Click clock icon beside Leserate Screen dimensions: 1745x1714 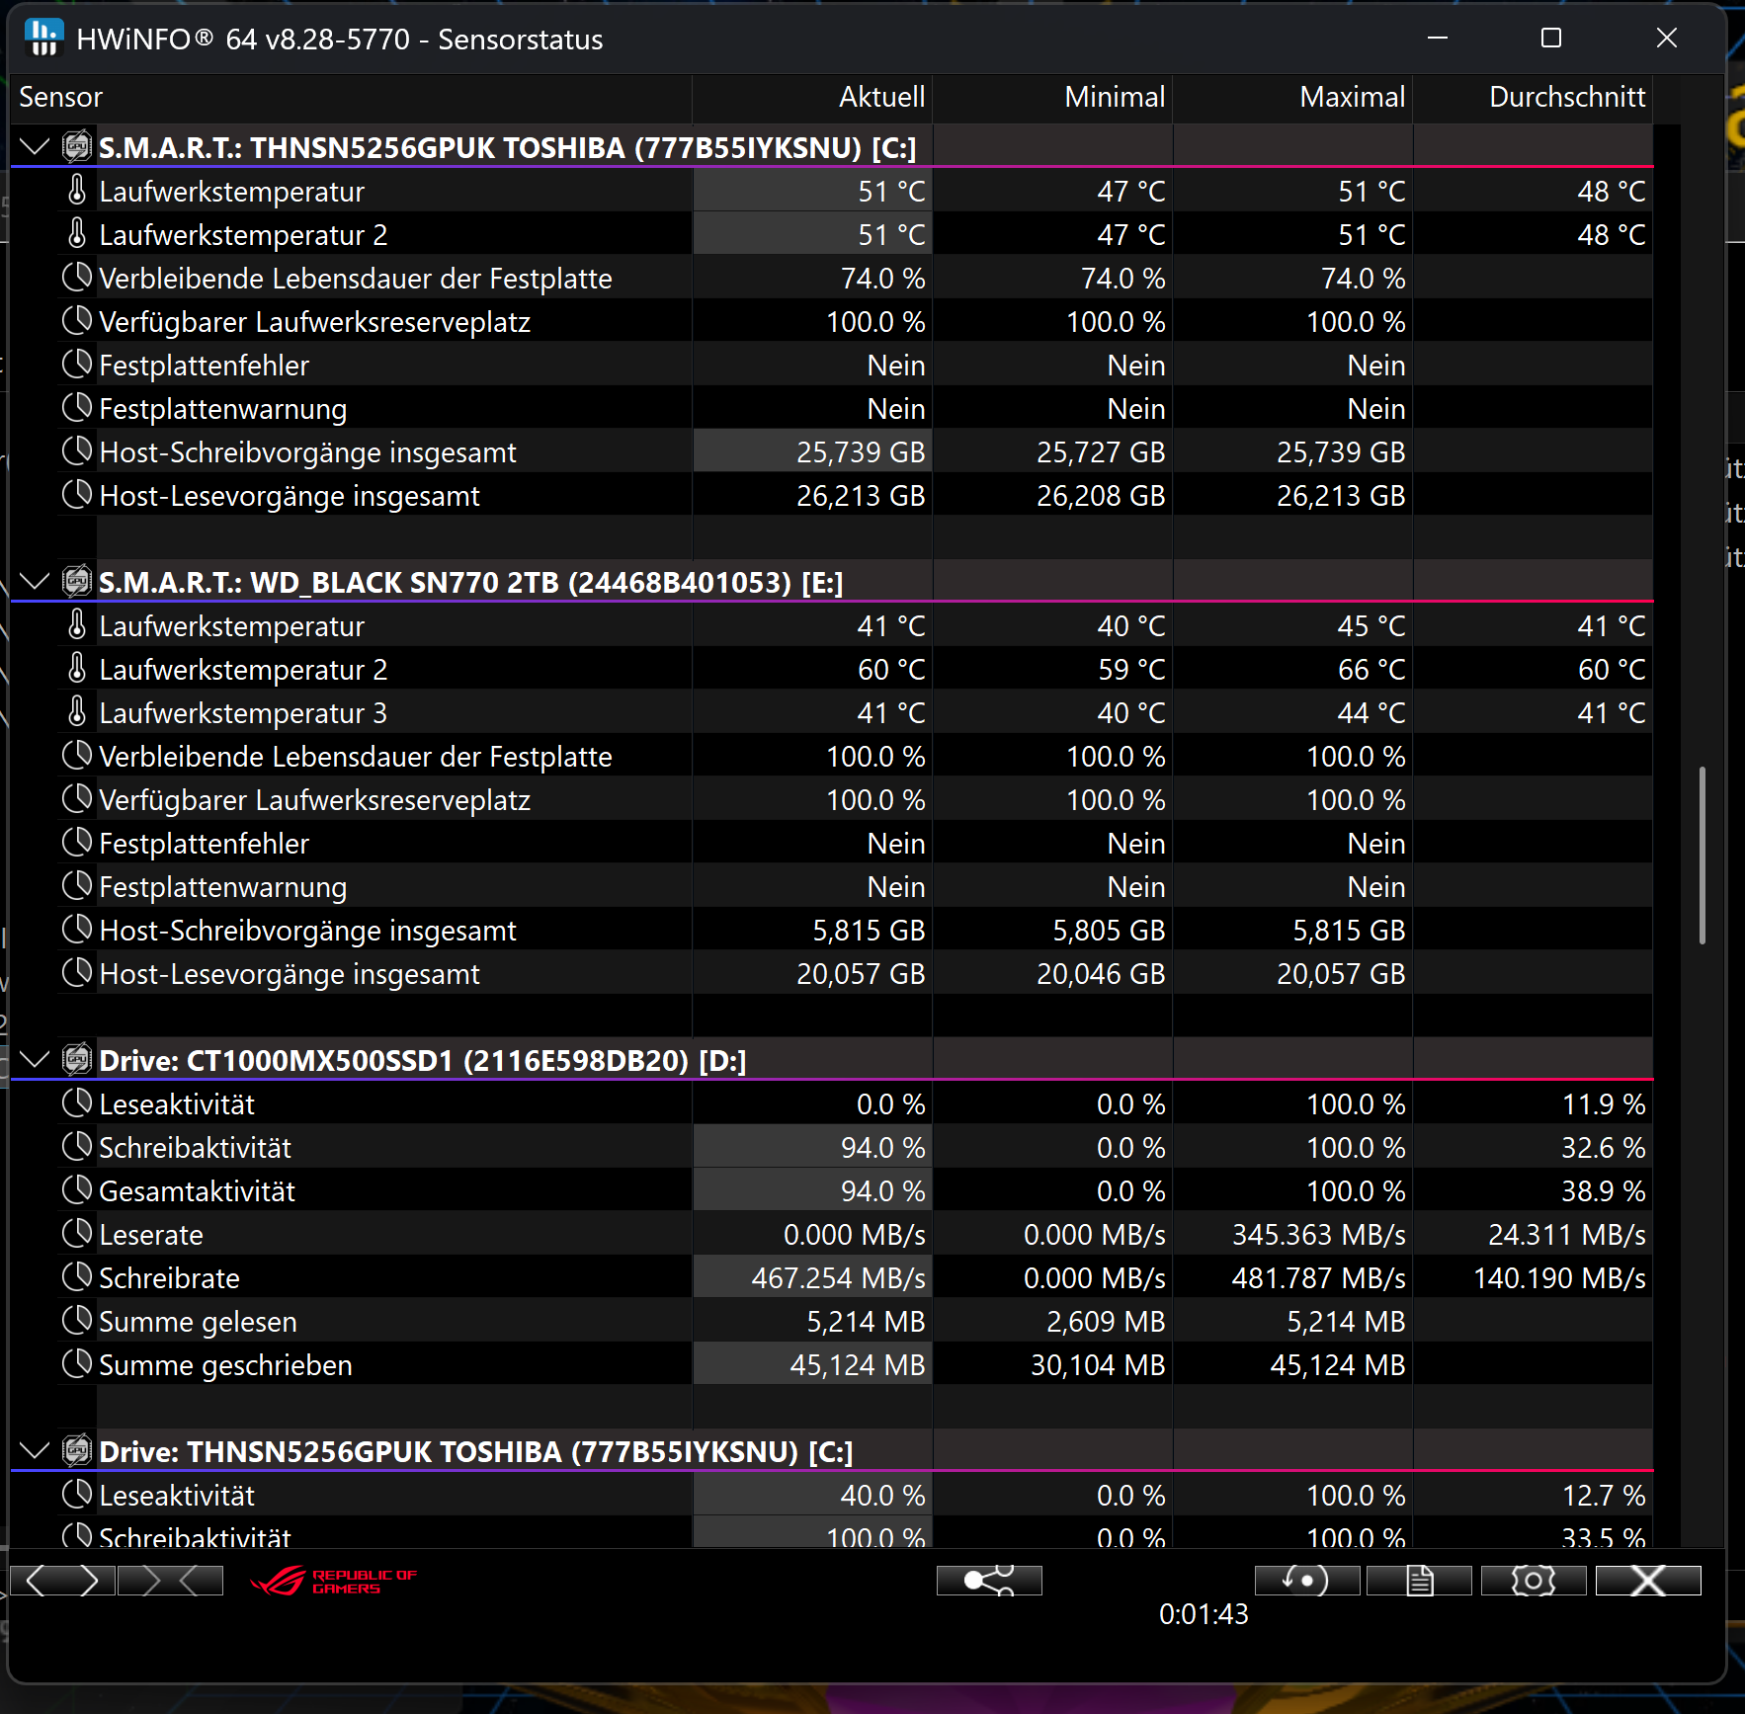77,1234
